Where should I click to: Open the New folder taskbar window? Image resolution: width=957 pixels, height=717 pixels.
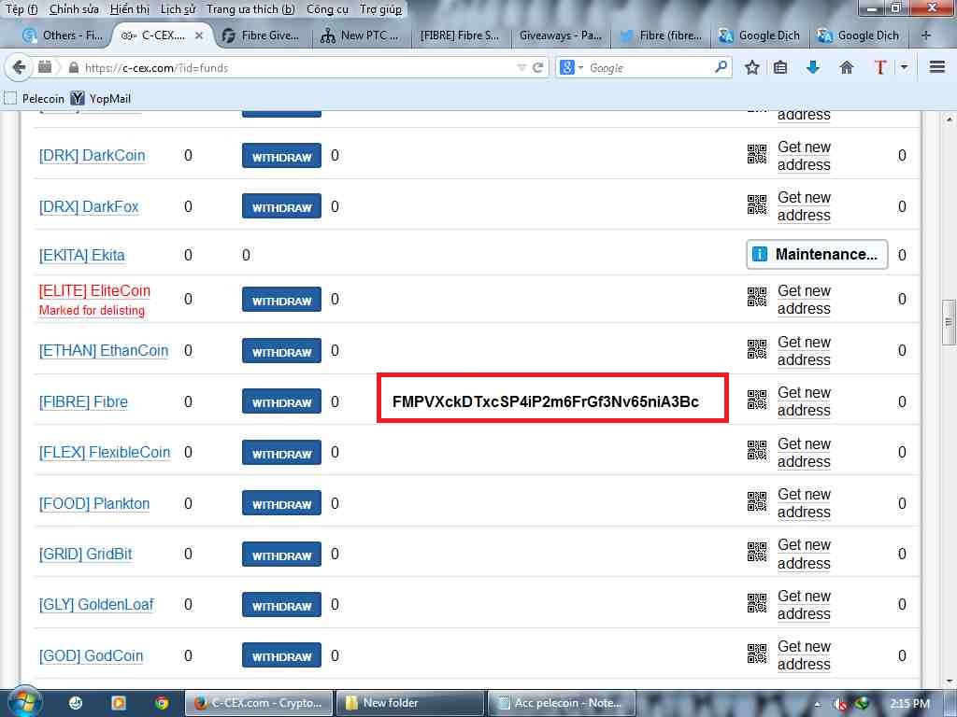[410, 703]
